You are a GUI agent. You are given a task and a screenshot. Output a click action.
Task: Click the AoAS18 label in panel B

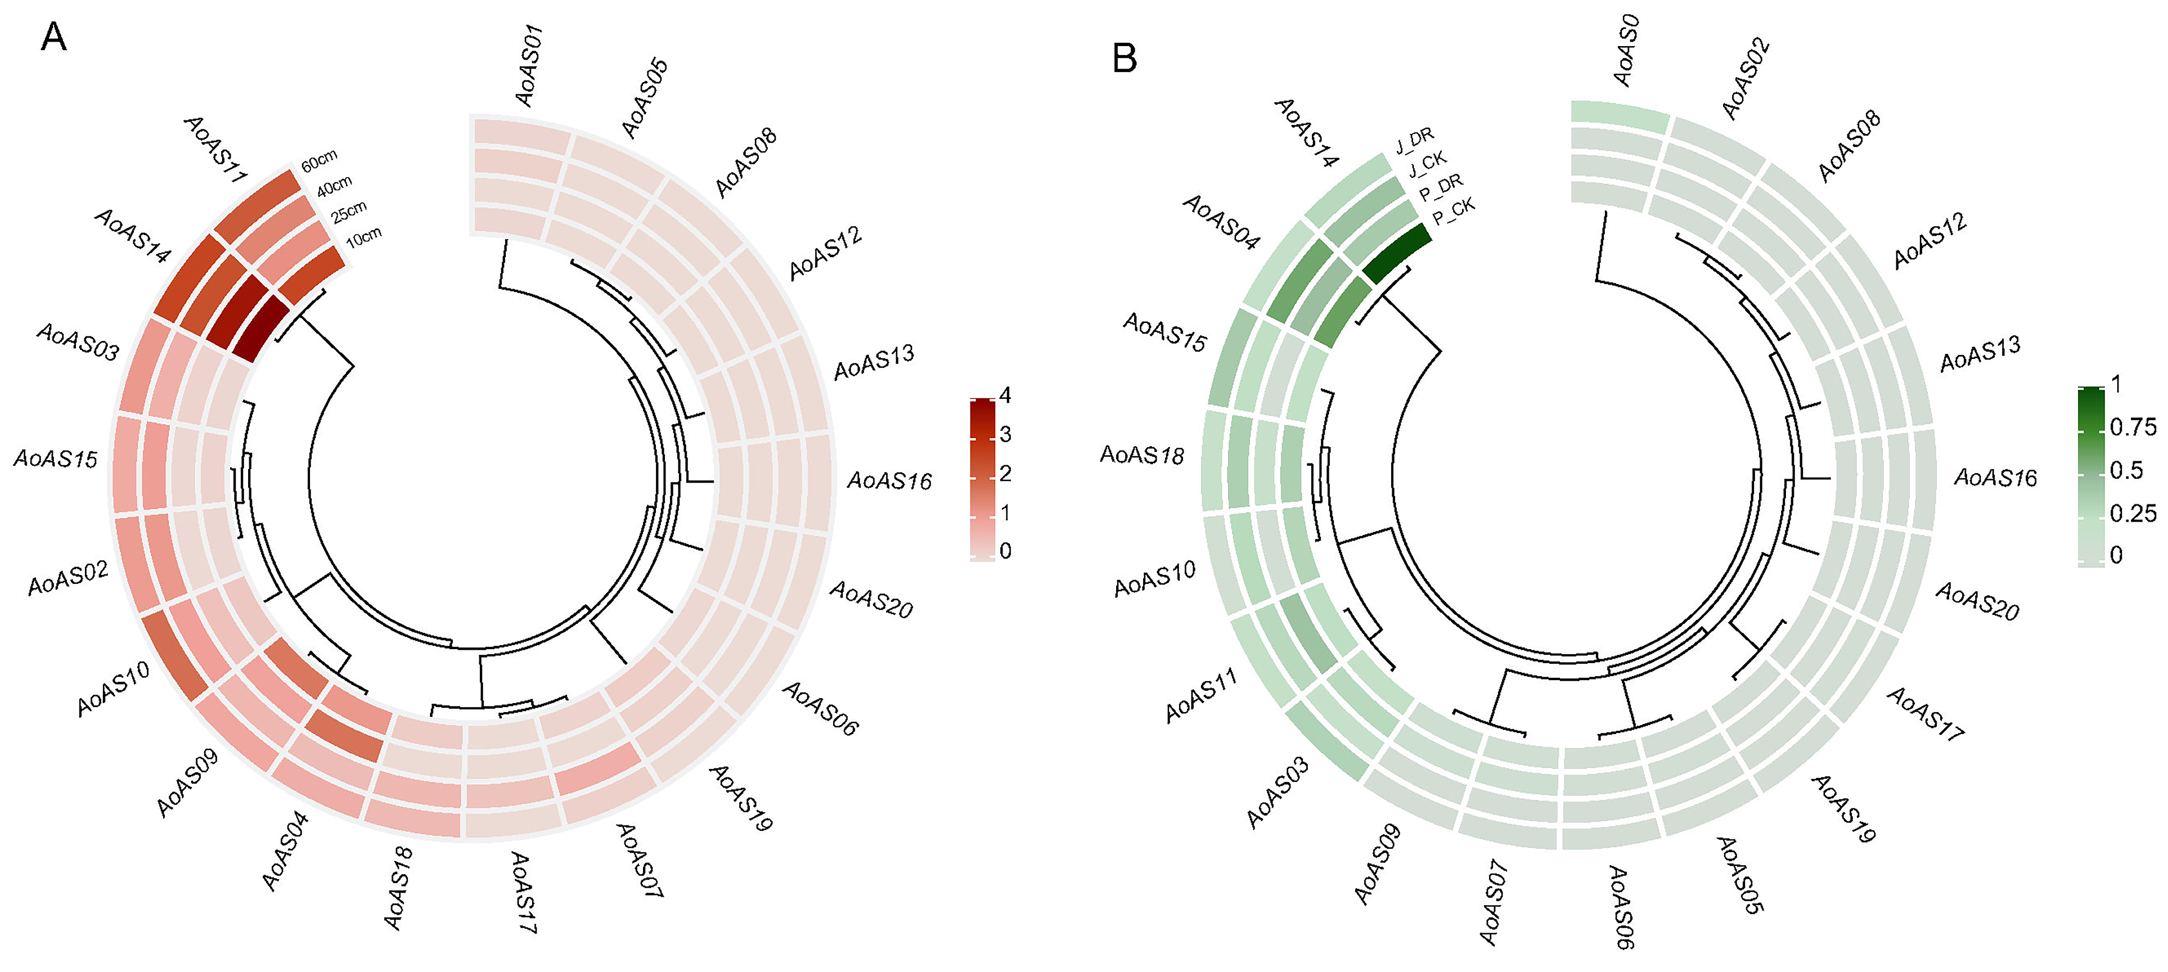pyautogui.click(x=1142, y=455)
